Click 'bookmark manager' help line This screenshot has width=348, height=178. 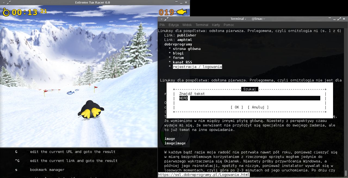(x=47, y=170)
